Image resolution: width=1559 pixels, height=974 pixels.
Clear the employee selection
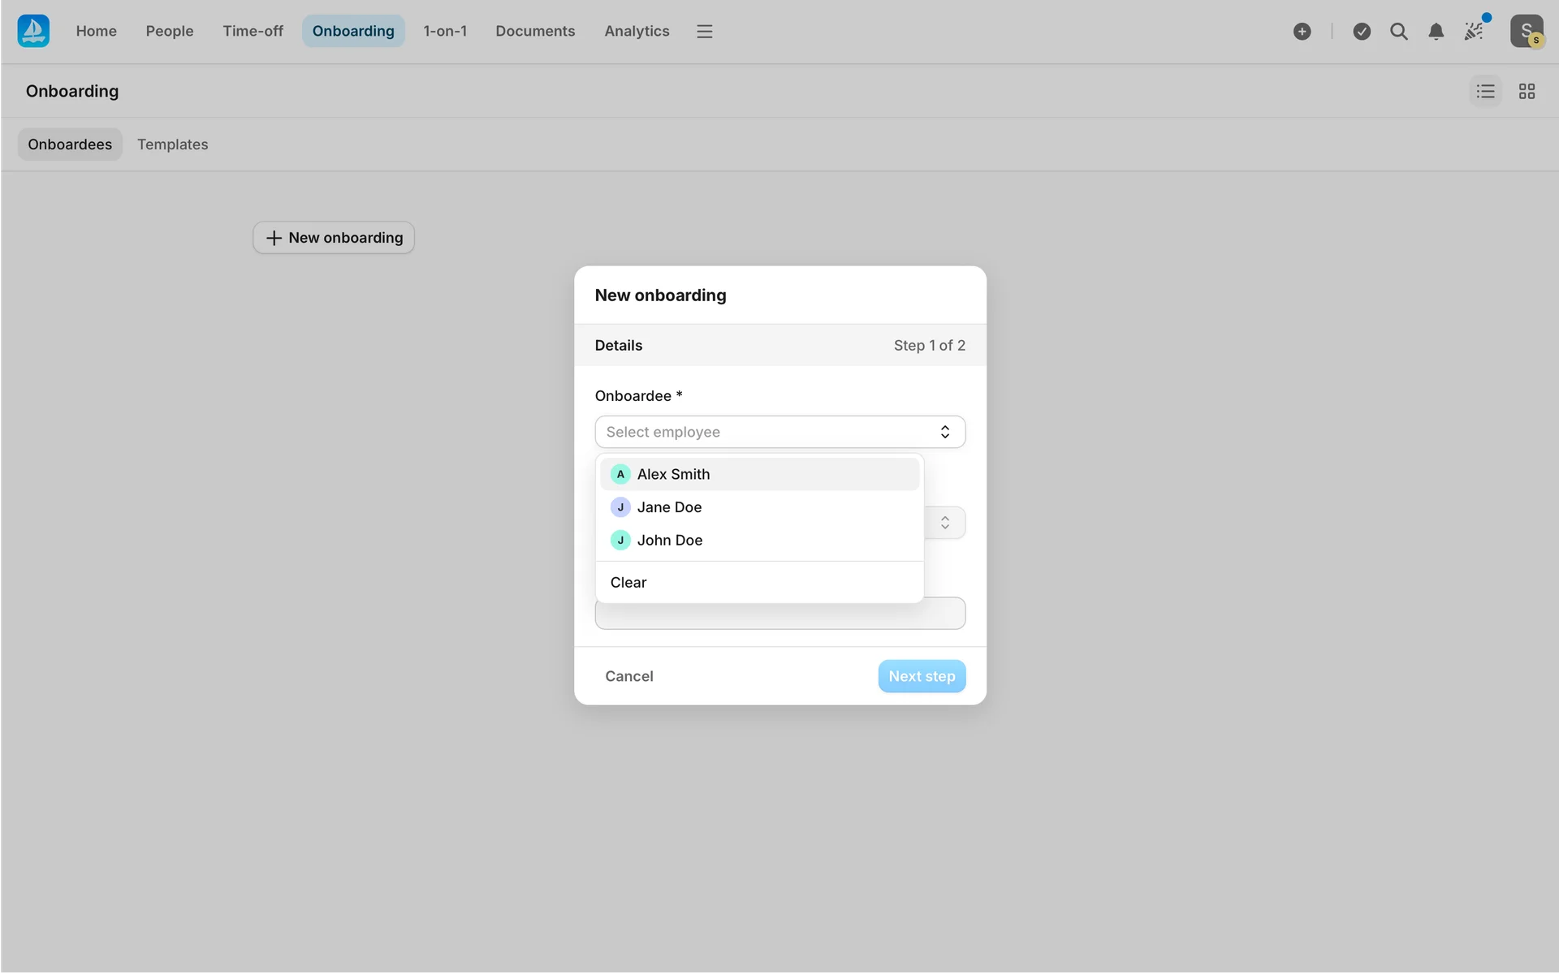pos(628,582)
